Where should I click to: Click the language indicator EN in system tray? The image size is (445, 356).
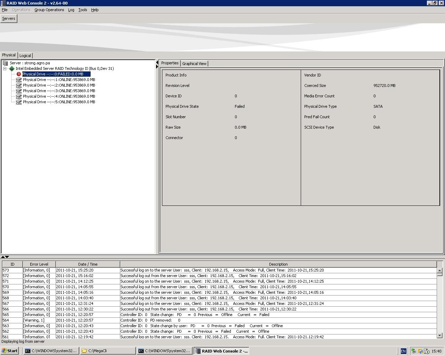(403, 351)
